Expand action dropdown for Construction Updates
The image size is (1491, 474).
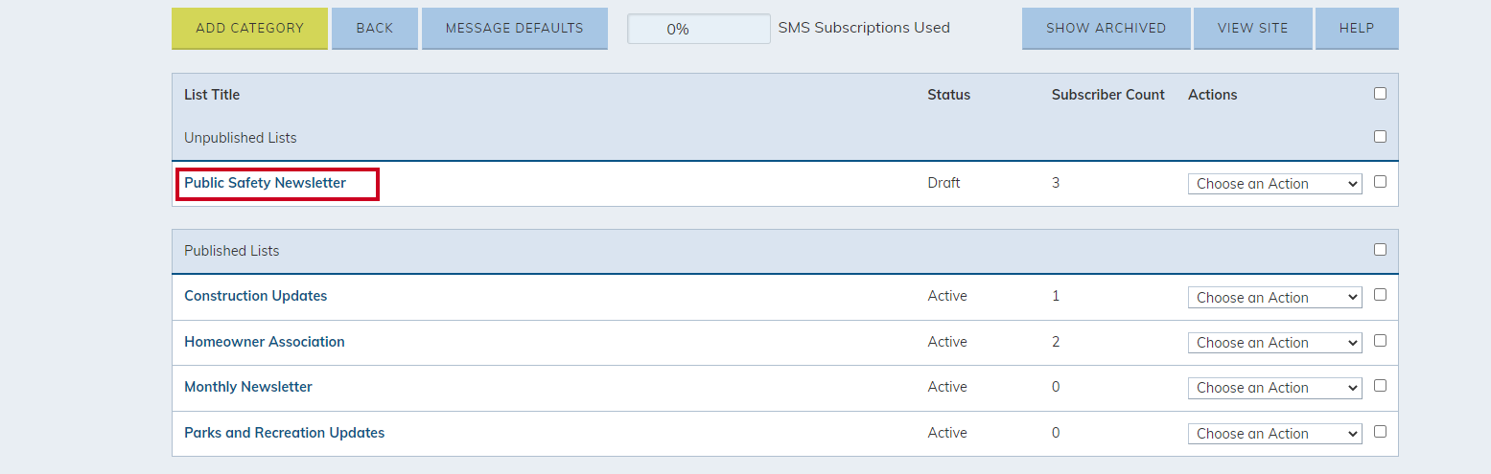click(x=1274, y=298)
